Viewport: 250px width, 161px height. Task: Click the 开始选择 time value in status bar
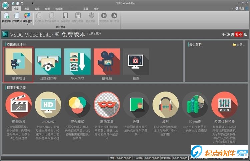tap(152, 158)
